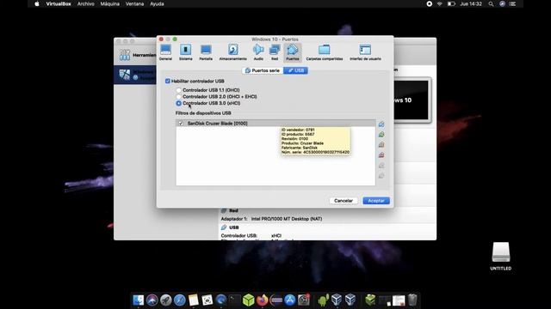Open Launchpad from the dock
Screen dimensions: 551x309
[x=166, y=300]
